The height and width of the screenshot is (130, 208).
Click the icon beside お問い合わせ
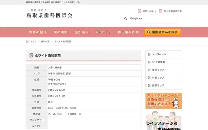tap(140, 11)
